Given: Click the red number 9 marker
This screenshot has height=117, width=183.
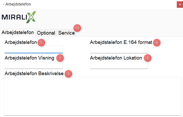Looking at the screenshot, I should pyautogui.click(x=68, y=74).
